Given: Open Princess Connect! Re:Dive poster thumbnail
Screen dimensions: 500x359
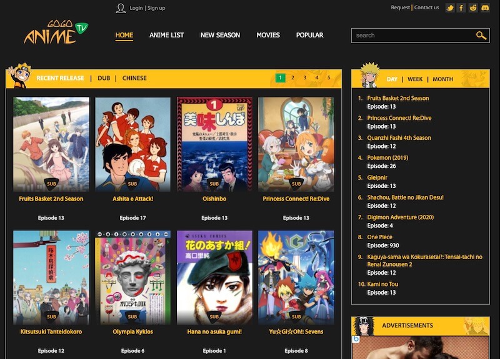Looking at the screenshot, I should point(296,144).
